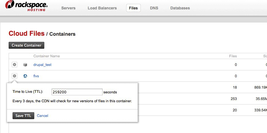Click the file count 18
The image size is (267, 133).
click(x=235, y=87)
